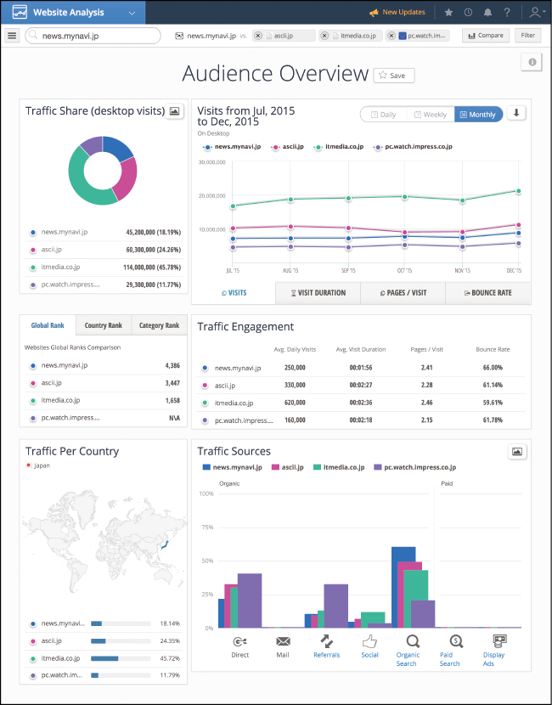Select the Global Rank tab
This screenshot has width=552, height=705.
[x=48, y=325]
